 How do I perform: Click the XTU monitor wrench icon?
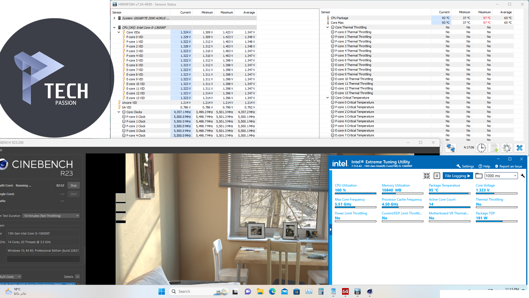(x=523, y=176)
